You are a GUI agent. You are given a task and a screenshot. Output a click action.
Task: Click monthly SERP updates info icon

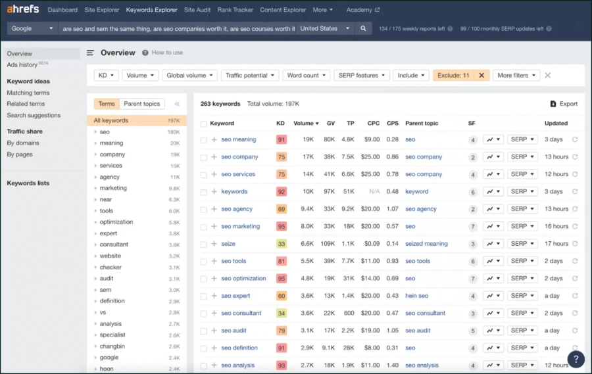click(x=549, y=29)
